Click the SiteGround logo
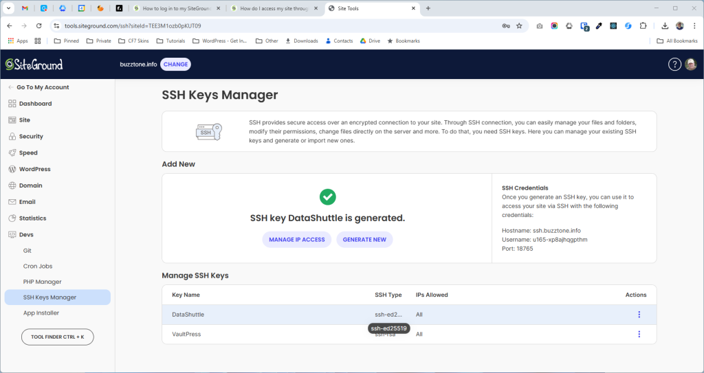 point(34,65)
